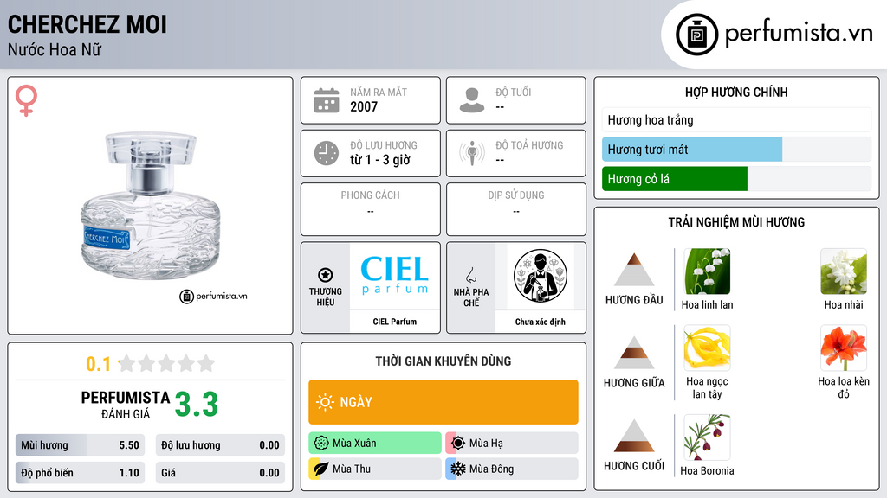
Task: Select the Mùa Thu season bar
Action: [x=374, y=469]
